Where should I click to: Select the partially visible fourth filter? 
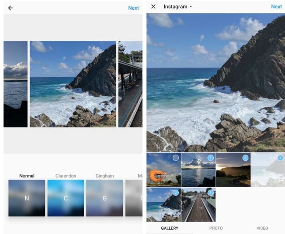tap(134, 198)
